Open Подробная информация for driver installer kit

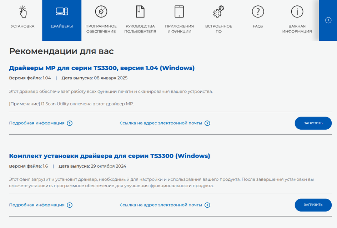click(37, 205)
